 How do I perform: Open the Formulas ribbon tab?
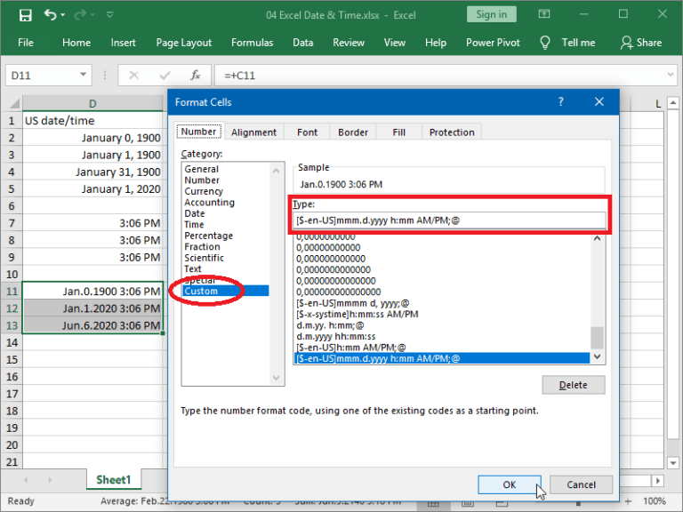click(252, 43)
